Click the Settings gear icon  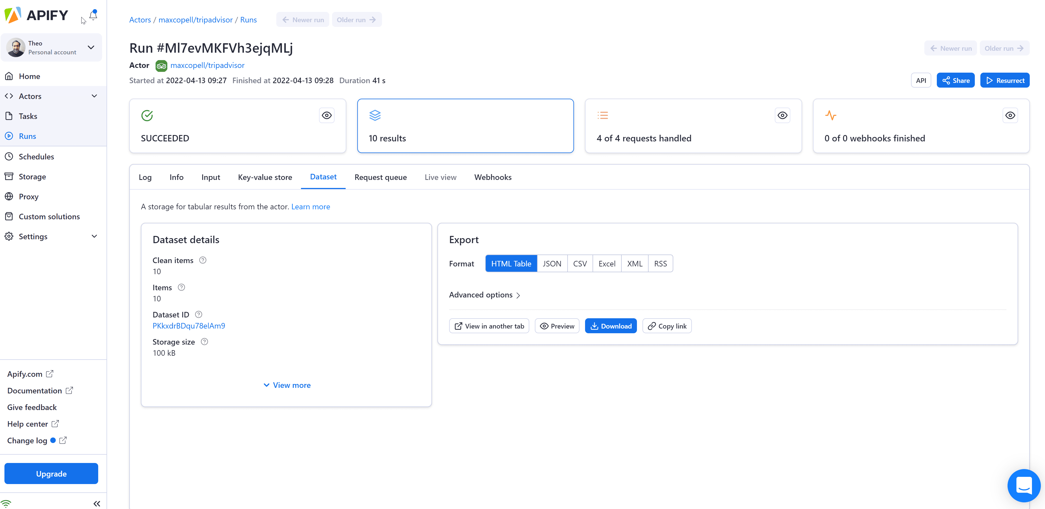pyautogui.click(x=9, y=236)
